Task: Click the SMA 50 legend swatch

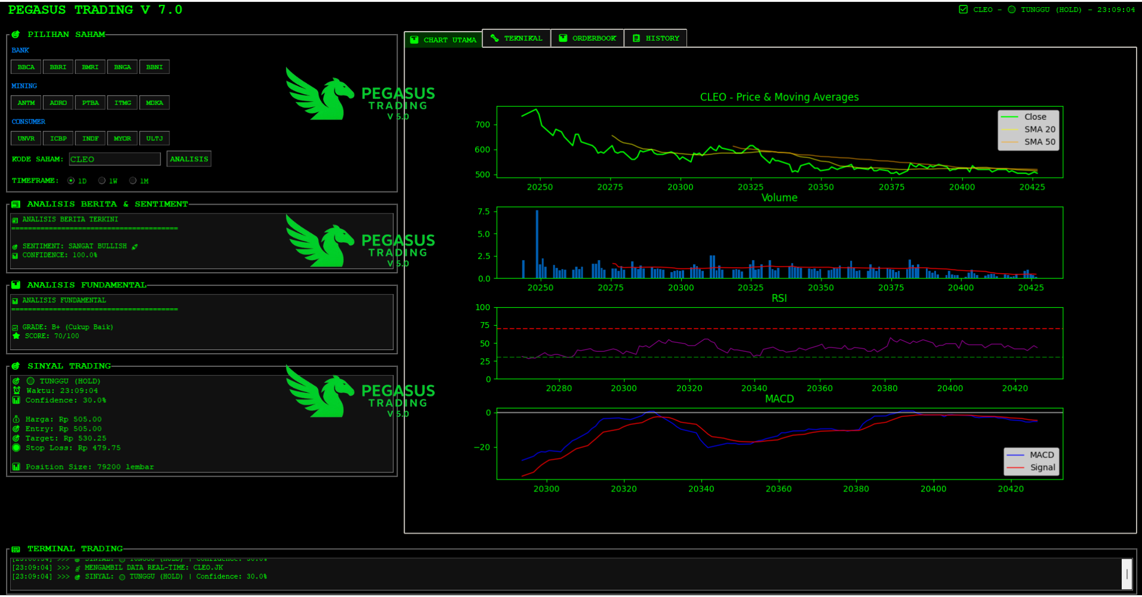Action: click(1009, 142)
